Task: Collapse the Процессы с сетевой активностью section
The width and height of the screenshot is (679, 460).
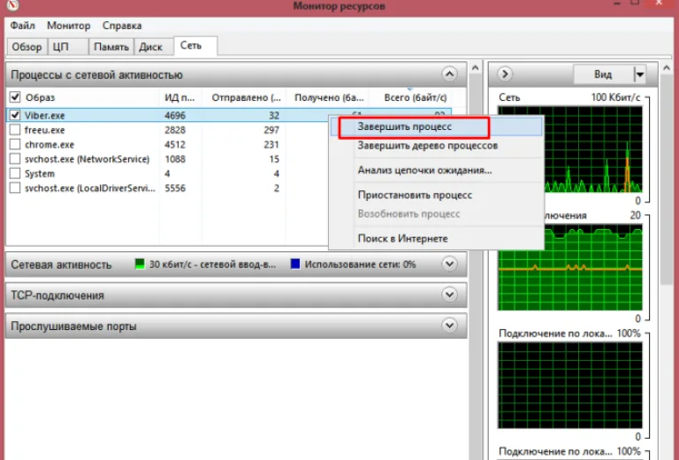Action: click(449, 74)
